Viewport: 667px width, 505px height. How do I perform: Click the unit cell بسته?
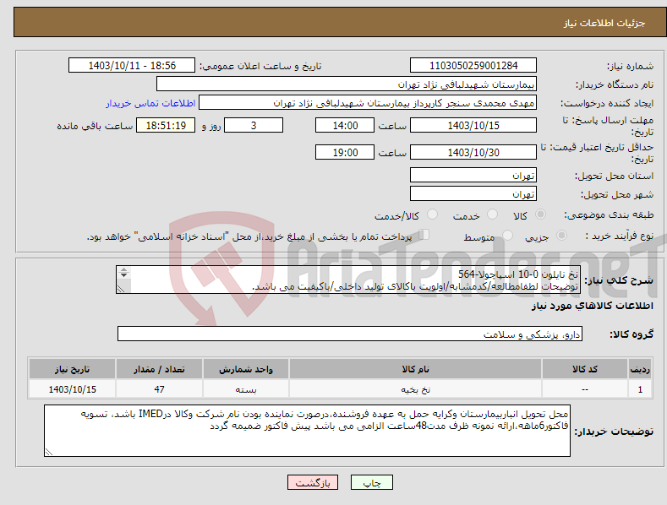[x=246, y=389]
